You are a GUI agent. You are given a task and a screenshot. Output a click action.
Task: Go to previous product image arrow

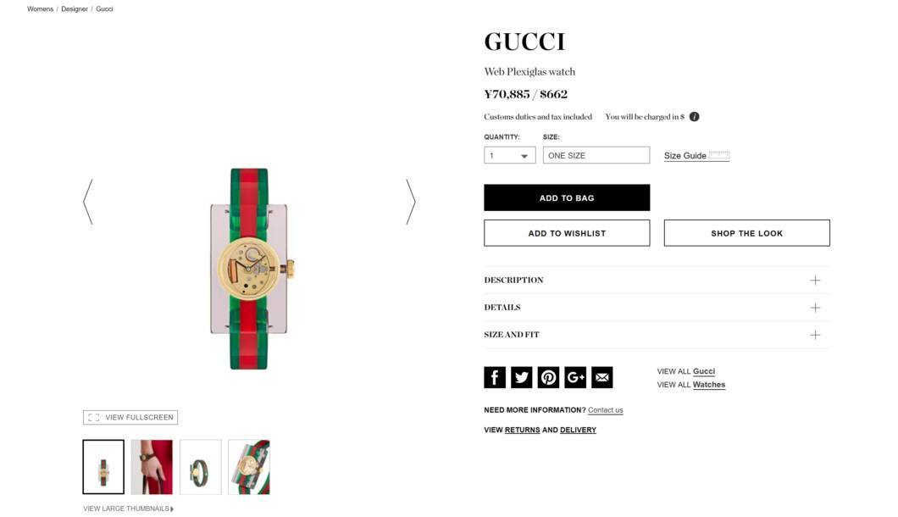(x=88, y=202)
